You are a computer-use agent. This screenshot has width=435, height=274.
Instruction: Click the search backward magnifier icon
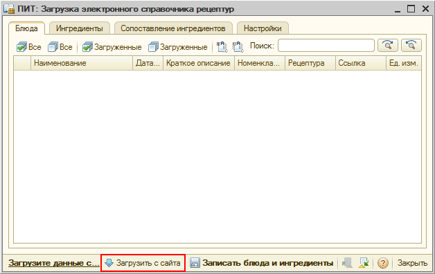[x=411, y=45]
